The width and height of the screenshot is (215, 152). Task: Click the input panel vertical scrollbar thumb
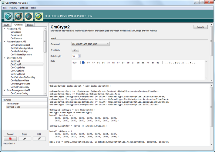coord(211,41)
